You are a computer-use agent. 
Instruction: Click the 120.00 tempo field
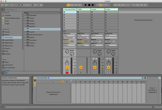point(15,5)
